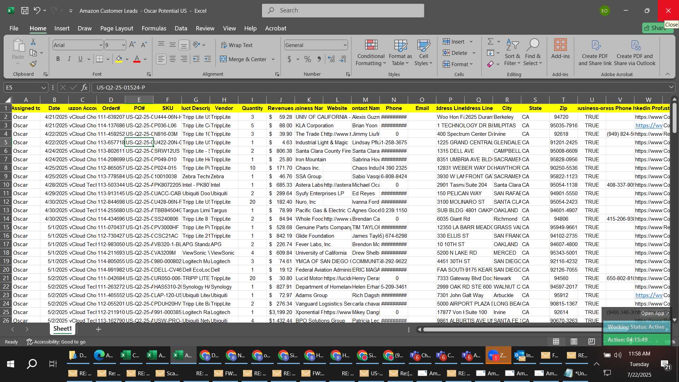Open the font size dropdown
The image size is (679, 382).
123,45
